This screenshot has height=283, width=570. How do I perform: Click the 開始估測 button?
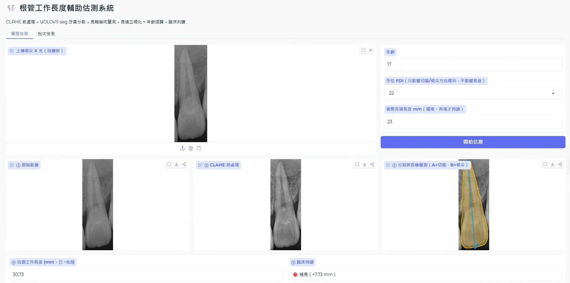473,142
